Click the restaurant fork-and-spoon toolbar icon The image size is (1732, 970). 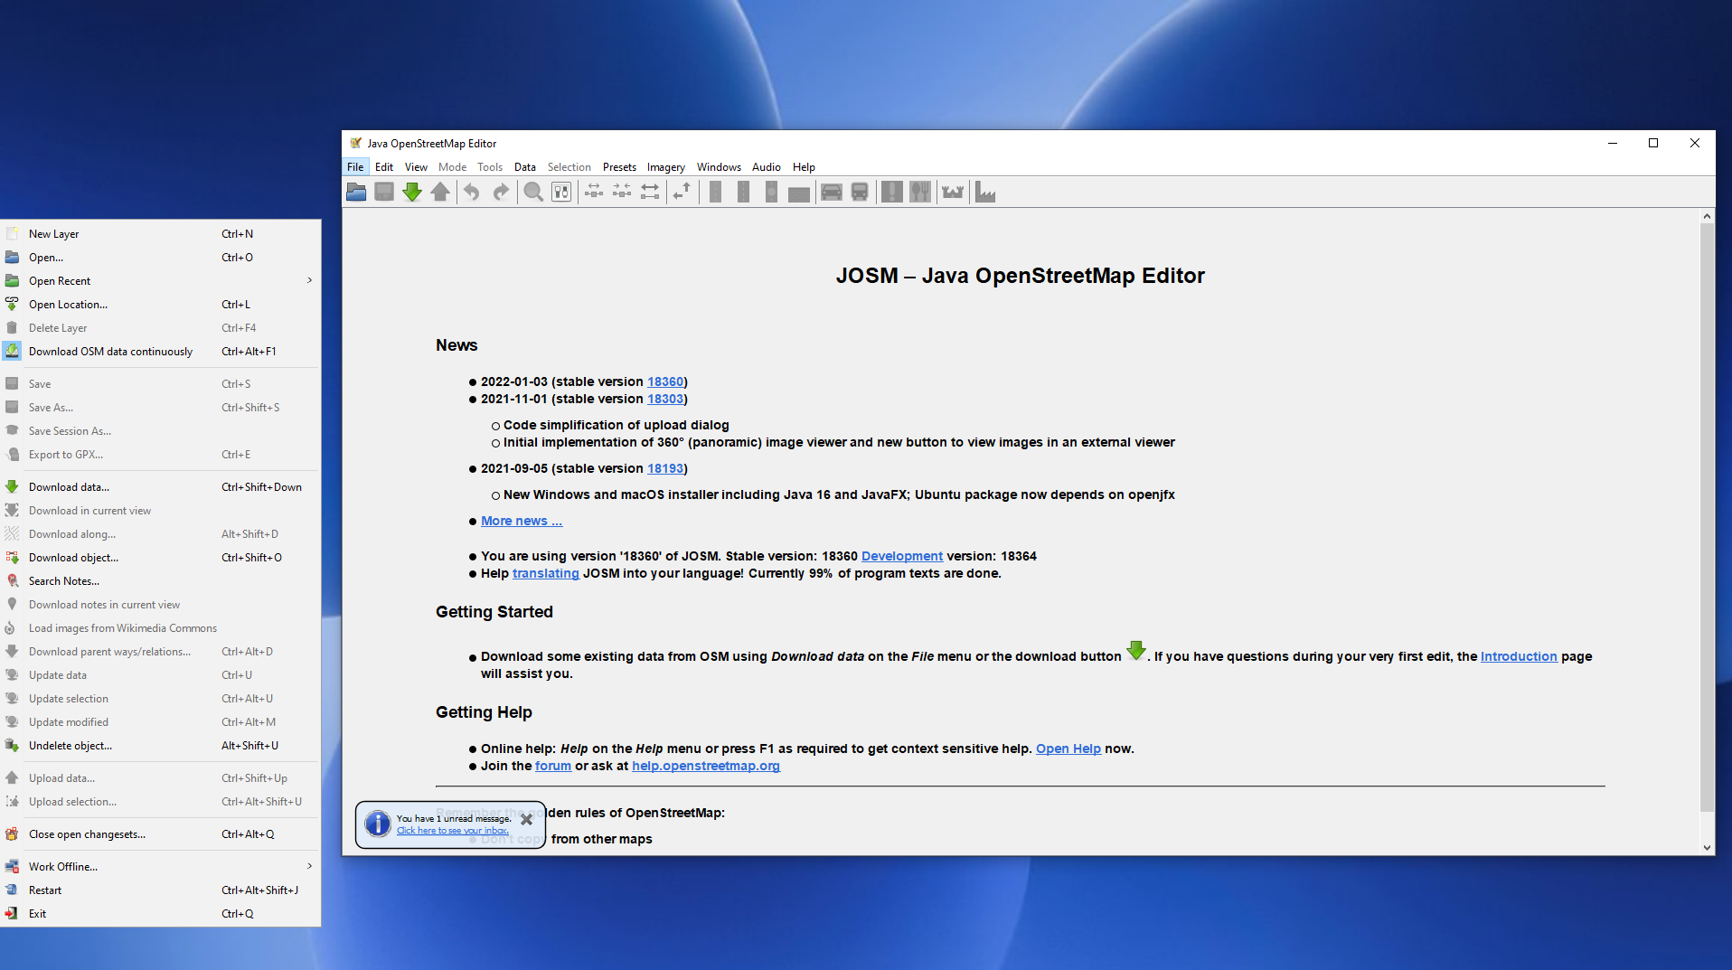[920, 192]
